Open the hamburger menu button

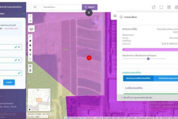pos(35,7)
